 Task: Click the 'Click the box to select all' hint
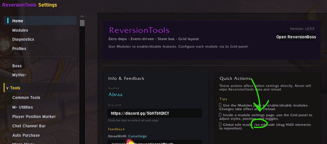(x=133, y=120)
